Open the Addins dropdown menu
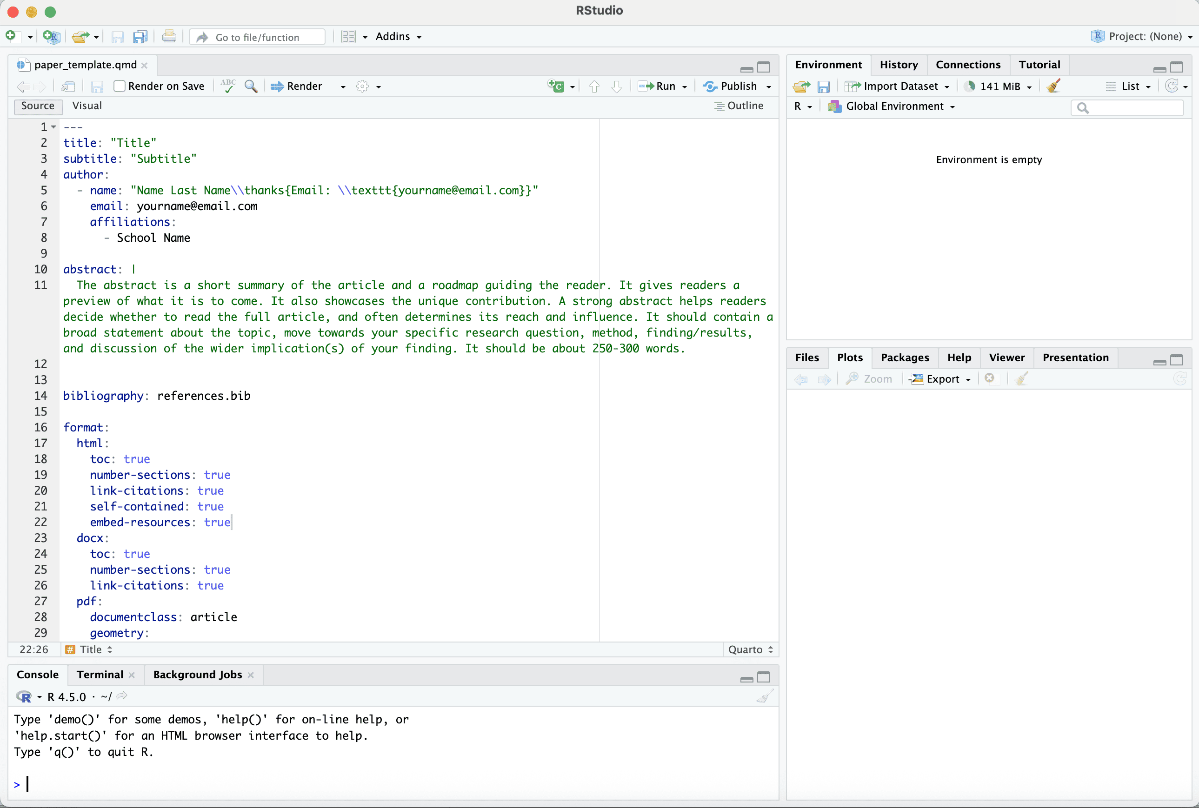 click(398, 37)
